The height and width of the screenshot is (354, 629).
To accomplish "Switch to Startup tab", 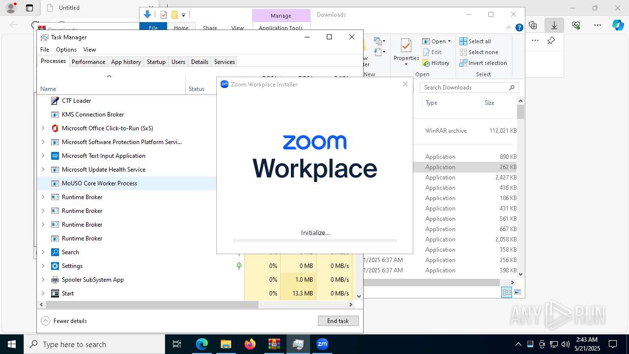I will coord(156,61).
